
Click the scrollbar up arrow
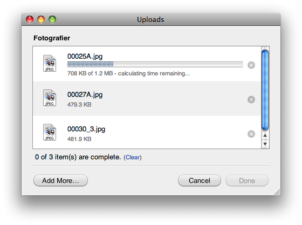coord(265,136)
